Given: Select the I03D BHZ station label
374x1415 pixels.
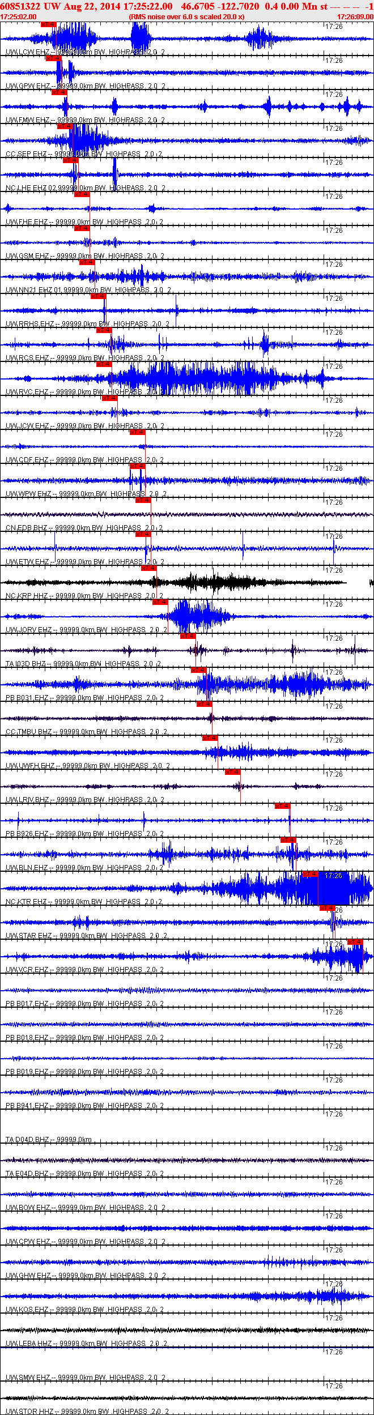Looking at the screenshot, I should click(x=83, y=664).
